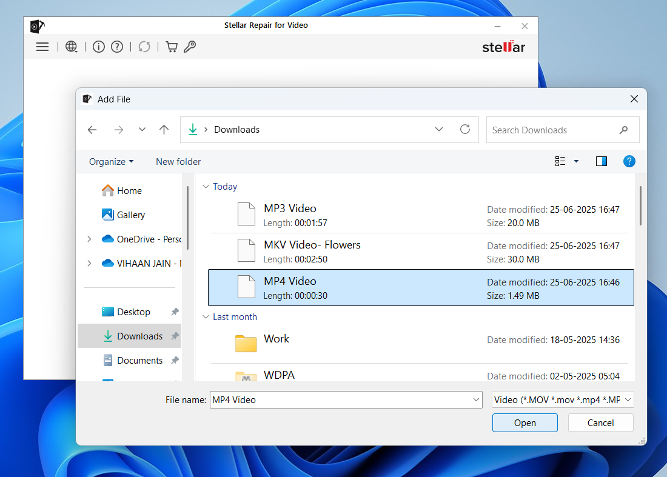Click Downloads breadcrumb in address bar

pos(236,130)
